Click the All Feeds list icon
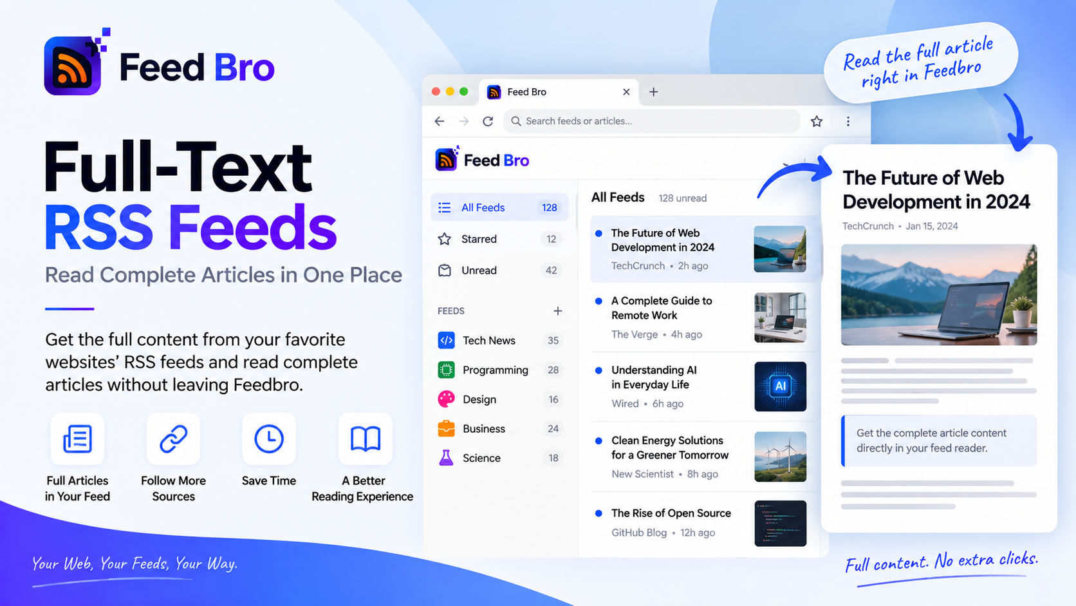Image resolution: width=1076 pixels, height=606 pixels. coord(445,207)
